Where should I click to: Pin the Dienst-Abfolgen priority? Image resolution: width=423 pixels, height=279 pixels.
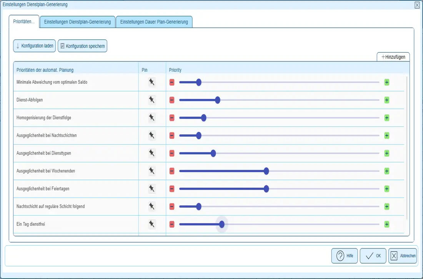pyautogui.click(x=152, y=100)
